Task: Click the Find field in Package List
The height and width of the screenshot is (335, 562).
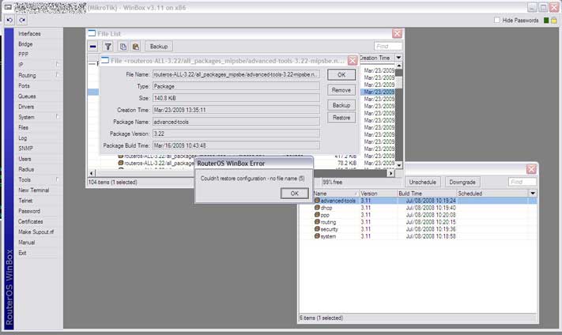Action: pyautogui.click(x=522, y=182)
